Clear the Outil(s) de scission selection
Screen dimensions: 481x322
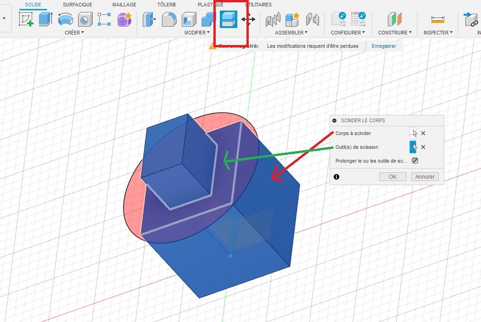[x=423, y=147]
